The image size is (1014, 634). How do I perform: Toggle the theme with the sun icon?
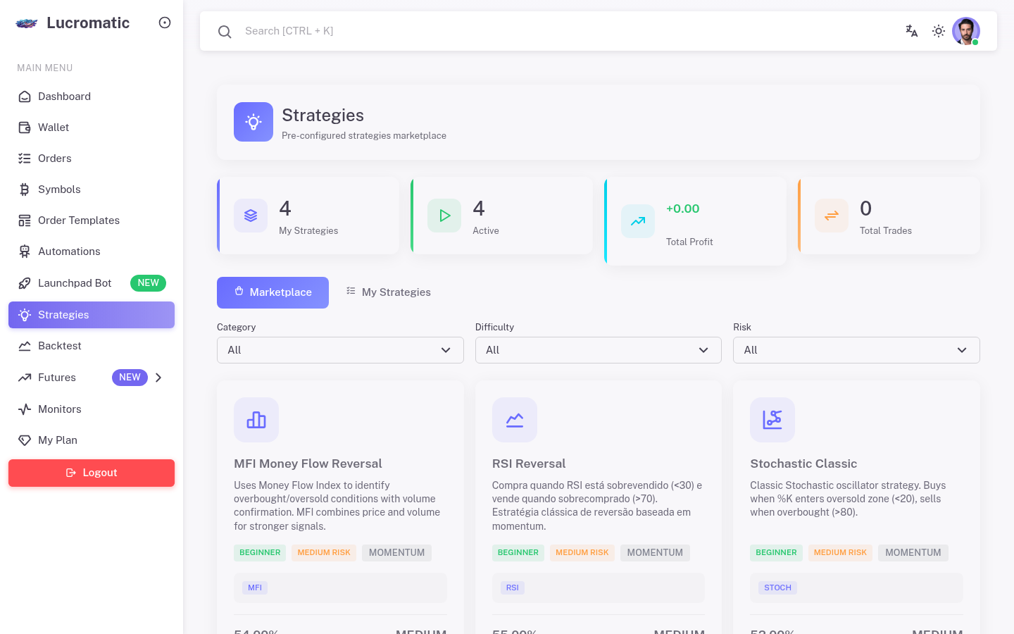pos(939,31)
